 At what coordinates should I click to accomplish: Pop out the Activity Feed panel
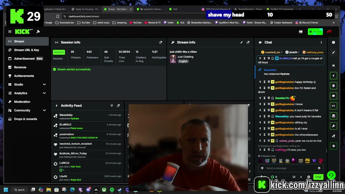118,106
